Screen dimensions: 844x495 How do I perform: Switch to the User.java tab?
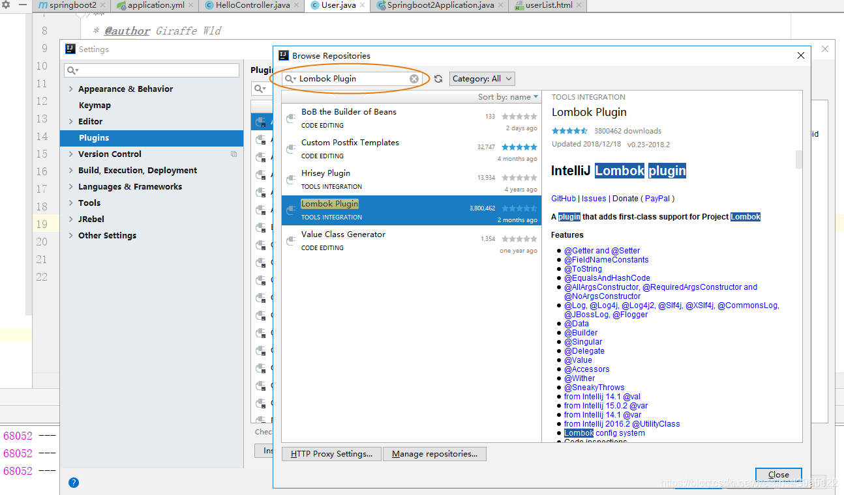pos(338,5)
